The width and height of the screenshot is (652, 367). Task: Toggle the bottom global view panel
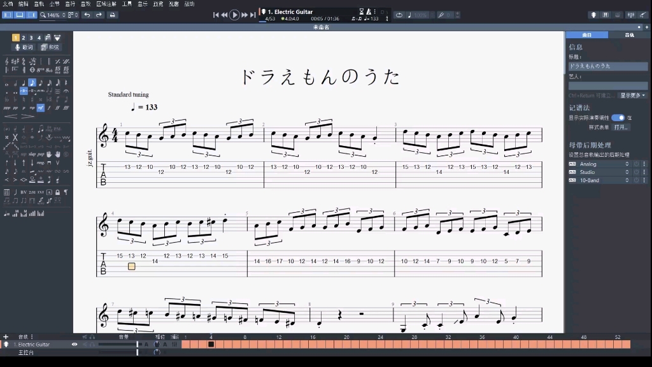point(20,15)
